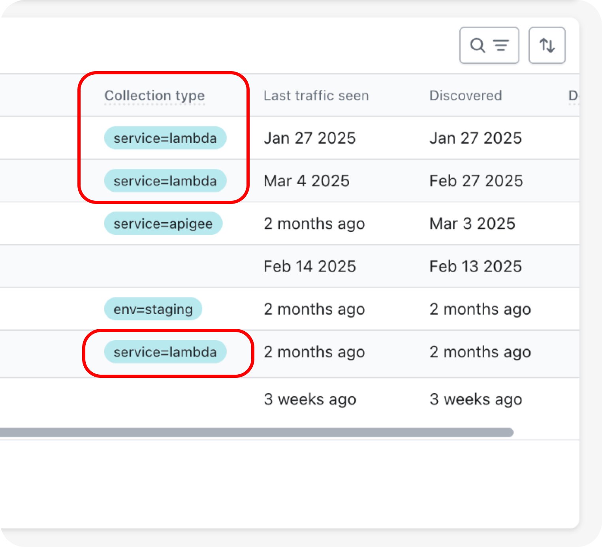The height and width of the screenshot is (547, 602).
Task: Click the partially hidden column header after Discovered
Action: pos(573,96)
